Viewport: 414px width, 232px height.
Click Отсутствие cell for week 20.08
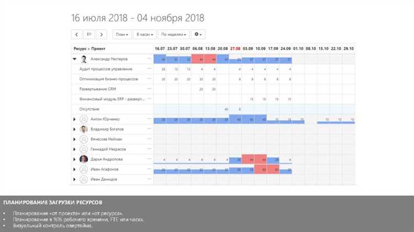(x=223, y=109)
